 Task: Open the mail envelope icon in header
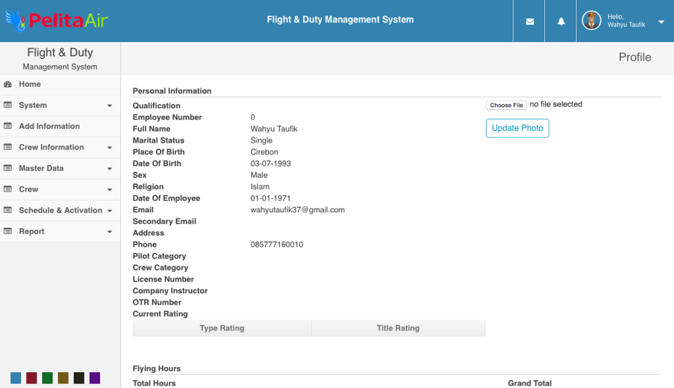tap(530, 22)
